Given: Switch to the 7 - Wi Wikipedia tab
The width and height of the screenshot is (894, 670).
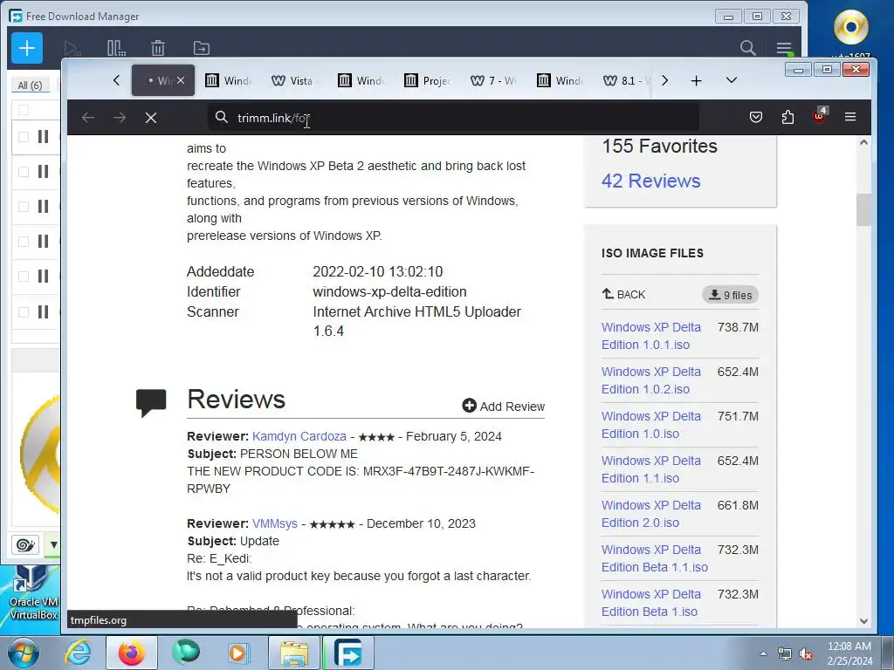Looking at the screenshot, I should 493,81.
